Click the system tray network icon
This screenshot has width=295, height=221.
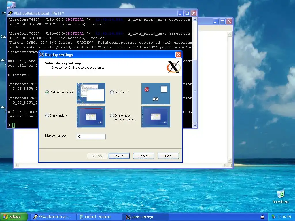coord(274,217)
